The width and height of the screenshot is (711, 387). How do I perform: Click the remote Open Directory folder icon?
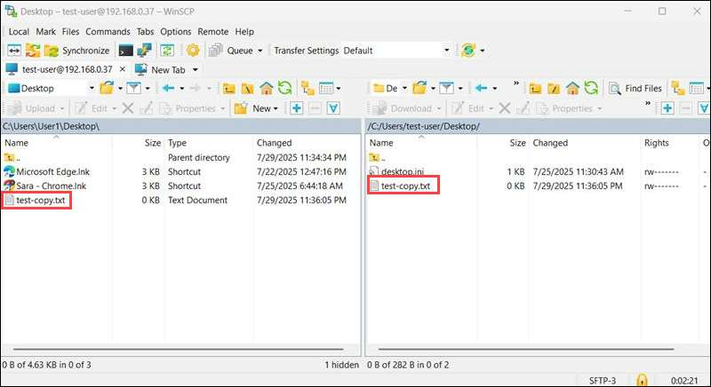click(419, 88)
